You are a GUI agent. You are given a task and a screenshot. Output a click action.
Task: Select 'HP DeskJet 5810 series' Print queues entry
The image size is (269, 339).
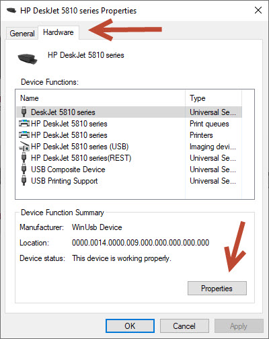coord(129,124)
